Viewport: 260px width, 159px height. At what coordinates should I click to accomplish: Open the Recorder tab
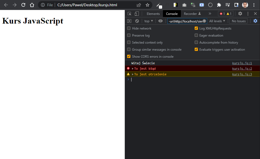192,14
